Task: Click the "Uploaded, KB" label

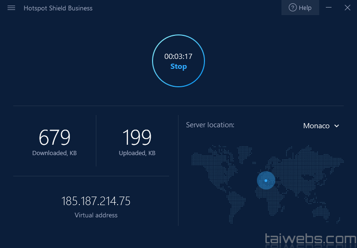Action: pos(137,153)
